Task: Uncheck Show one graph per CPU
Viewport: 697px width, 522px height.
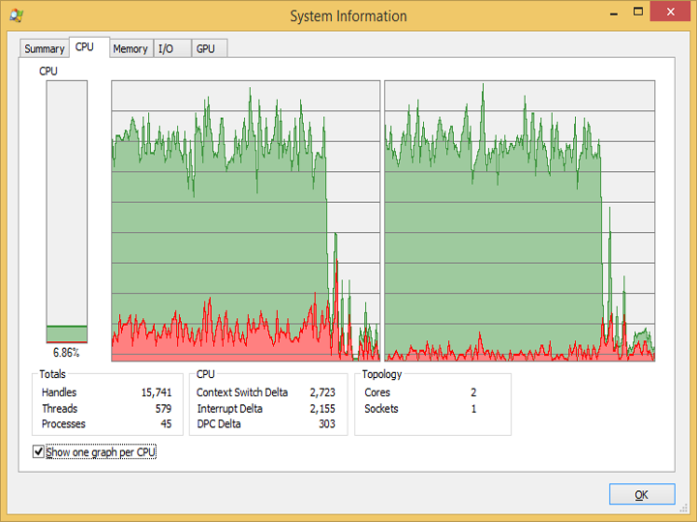Action: (38, 451)
